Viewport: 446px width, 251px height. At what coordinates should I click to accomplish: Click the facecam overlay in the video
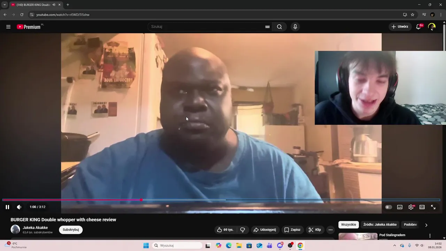[x=380, y=88]
